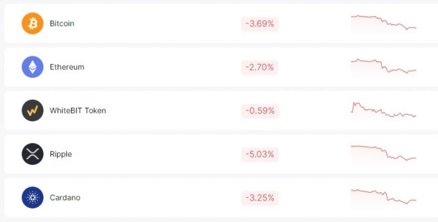
Task: Click the Ripple X logo icon
Action: tap(32, 154)
